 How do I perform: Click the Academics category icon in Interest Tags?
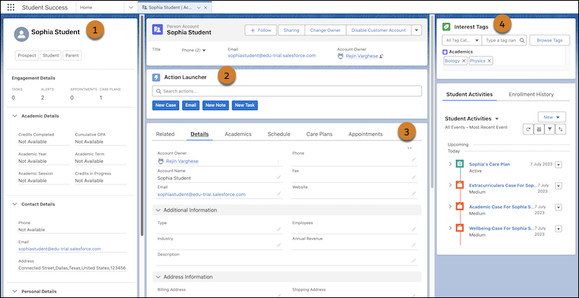tap(445, 52)
